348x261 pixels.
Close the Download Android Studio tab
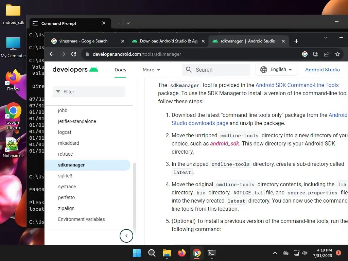[x=203, y=41]
